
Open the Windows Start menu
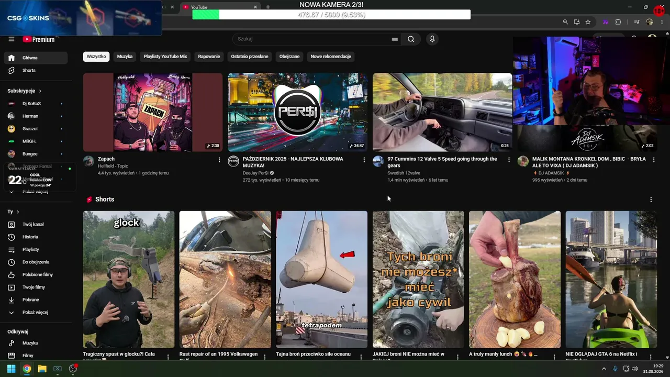pos(11,369)
